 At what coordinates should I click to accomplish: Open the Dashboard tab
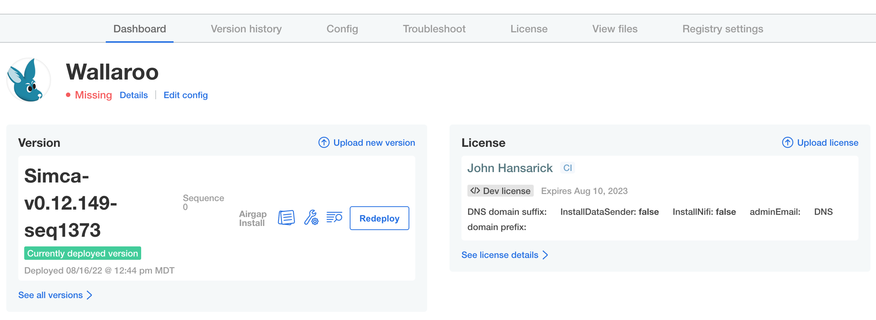[140, 29]
